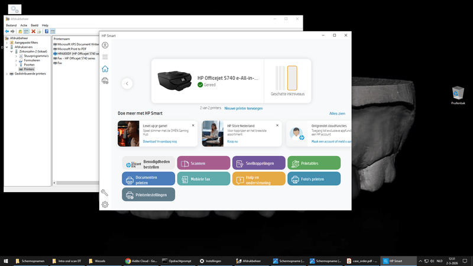Open the Benodigdheden bestellen tile
This screenshot has width=473, height=266.
(148, 163)
